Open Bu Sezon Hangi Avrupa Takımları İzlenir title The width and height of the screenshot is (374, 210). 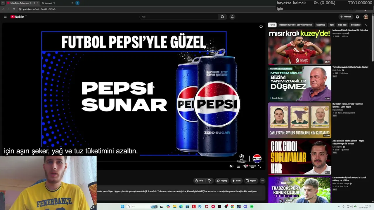[347, 105]
